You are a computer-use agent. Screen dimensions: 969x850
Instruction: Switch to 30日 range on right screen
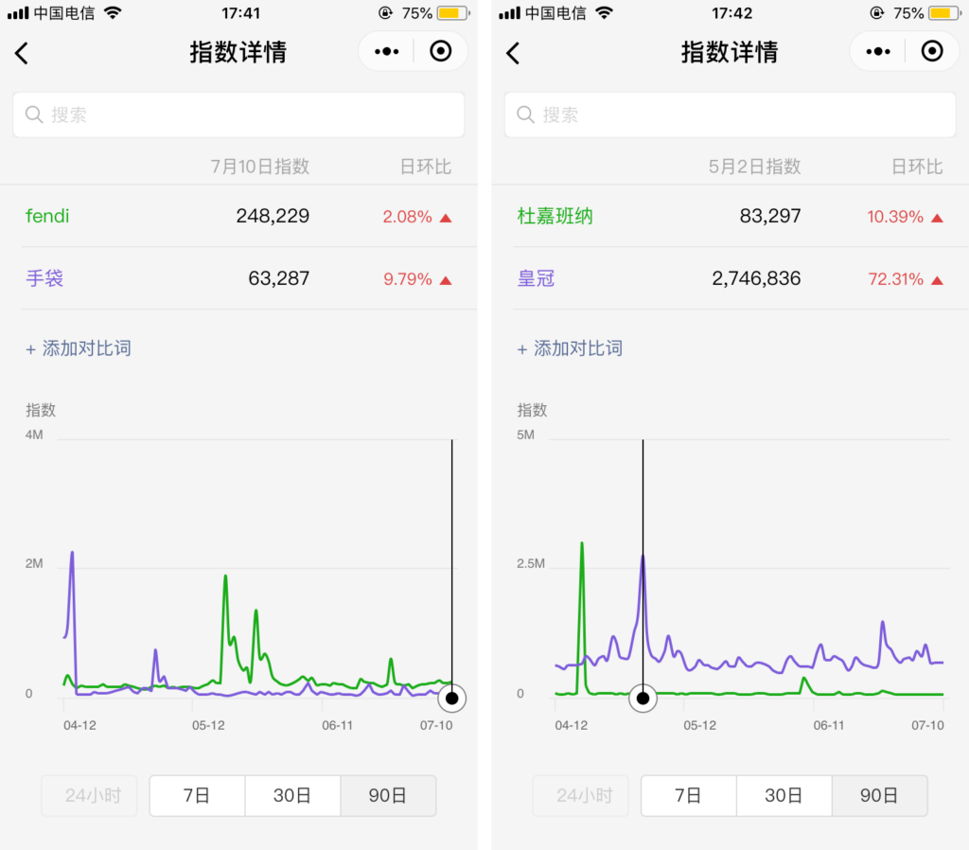tap(784, 796)
